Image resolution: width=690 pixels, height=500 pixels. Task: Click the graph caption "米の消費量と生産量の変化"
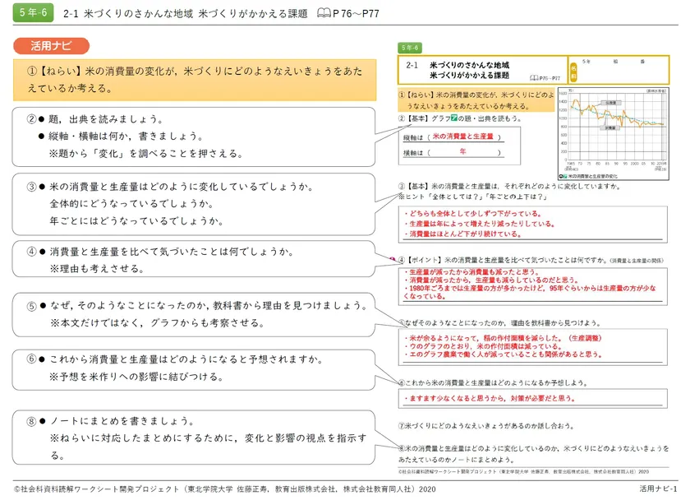tap(592, 176)
